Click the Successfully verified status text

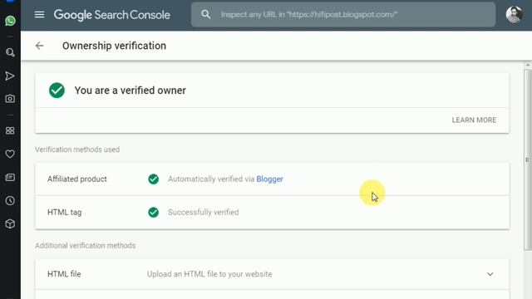[x=203, y=213]
